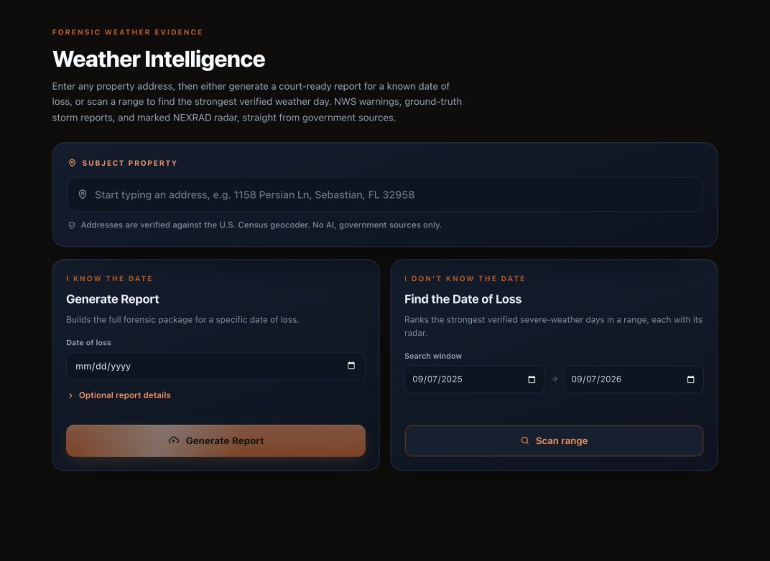Click the magnifier icon on Scan range
The height and width of the screenshot is (561, 770).
coord(525,440)
